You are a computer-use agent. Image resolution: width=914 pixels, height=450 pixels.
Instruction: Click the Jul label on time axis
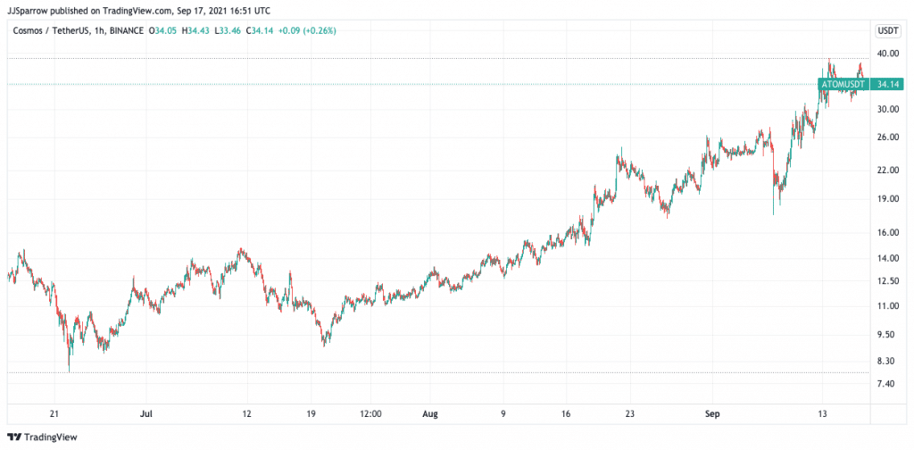click(x=147, y=414)
